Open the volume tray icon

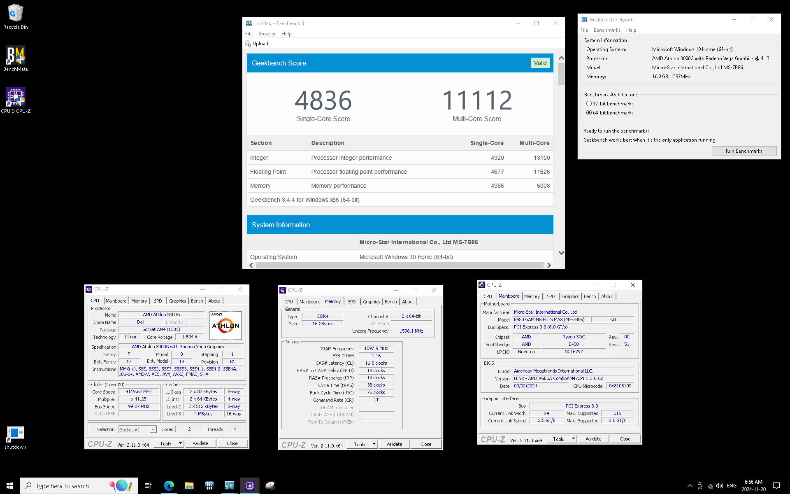coord(720,486)
